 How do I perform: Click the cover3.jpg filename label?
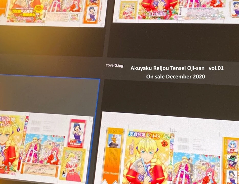tap(114, 66)
